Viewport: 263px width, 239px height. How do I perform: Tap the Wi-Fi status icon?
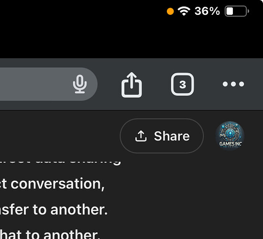click(x=184, y=11)
